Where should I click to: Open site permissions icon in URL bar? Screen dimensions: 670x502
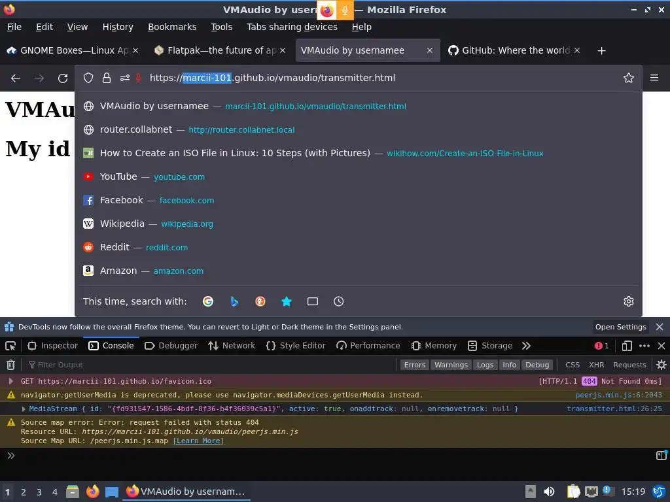125,78
